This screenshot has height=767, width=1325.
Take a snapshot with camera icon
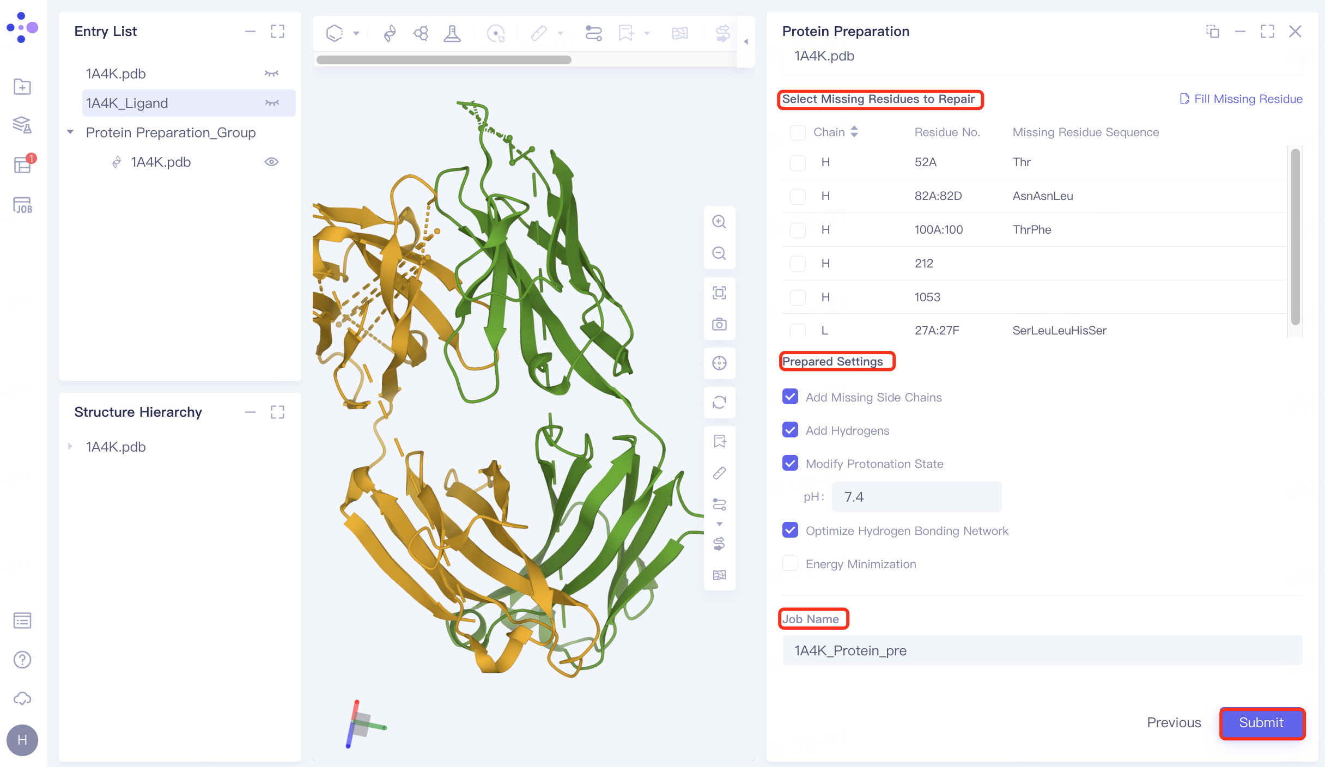click(x=719, y=325)
